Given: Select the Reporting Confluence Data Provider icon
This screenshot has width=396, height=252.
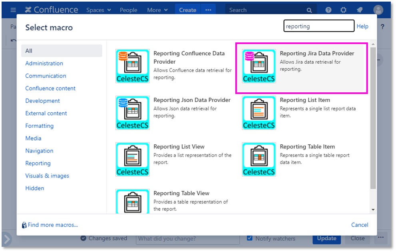Looking at the screenshot, I should pos(133,66).
